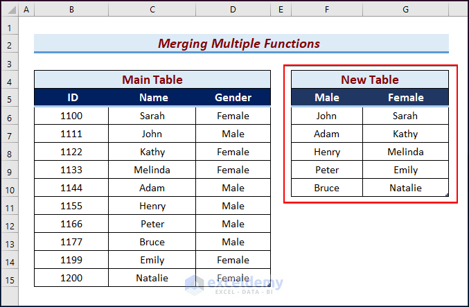Image resolution: width=469 pixels, height=307 pixels.
Task: Select the cell containing ID 1144
Action: pos(71,188)
